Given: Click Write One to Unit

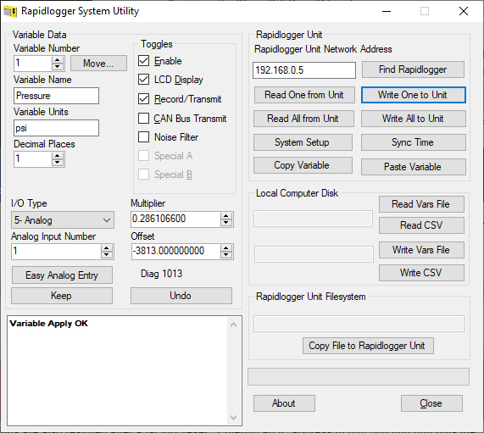Looking at the screenshot, I should (x=414, y=95).
